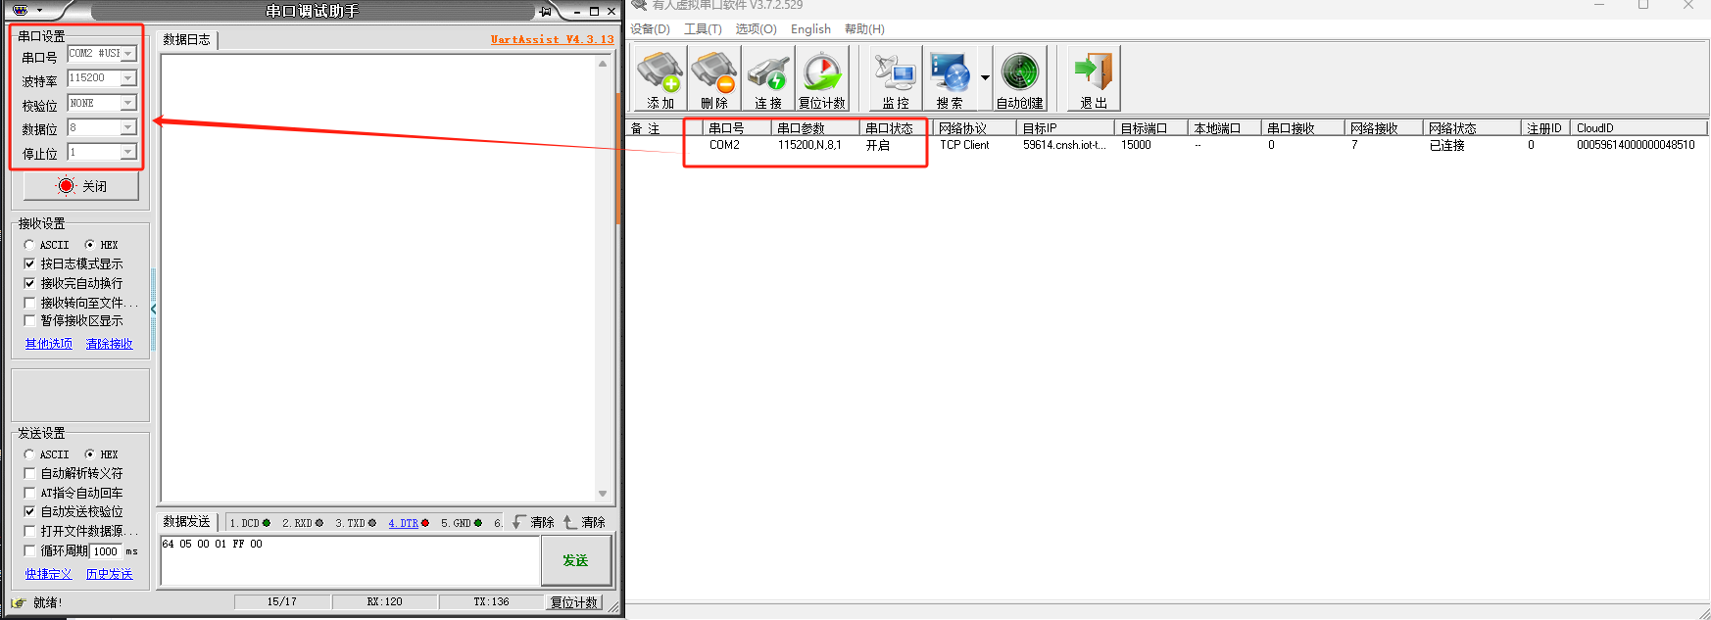
Task: Pin the 串口调试助手 window on top
Action: coord(545,12)
